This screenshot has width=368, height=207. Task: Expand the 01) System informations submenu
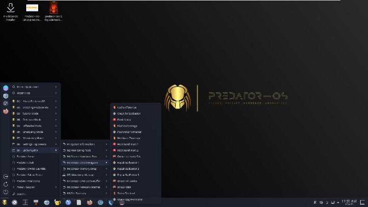tap(85, 144)
